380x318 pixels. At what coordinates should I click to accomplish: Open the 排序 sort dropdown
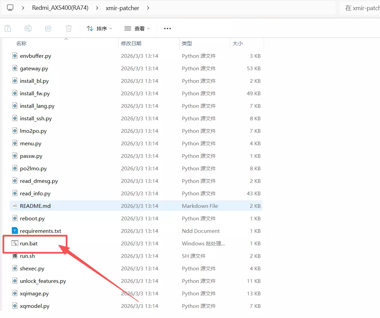tap(99, 29)
